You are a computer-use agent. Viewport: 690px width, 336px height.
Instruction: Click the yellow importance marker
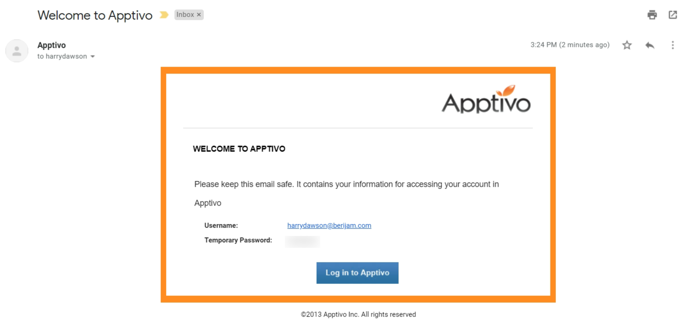(164, 15)
